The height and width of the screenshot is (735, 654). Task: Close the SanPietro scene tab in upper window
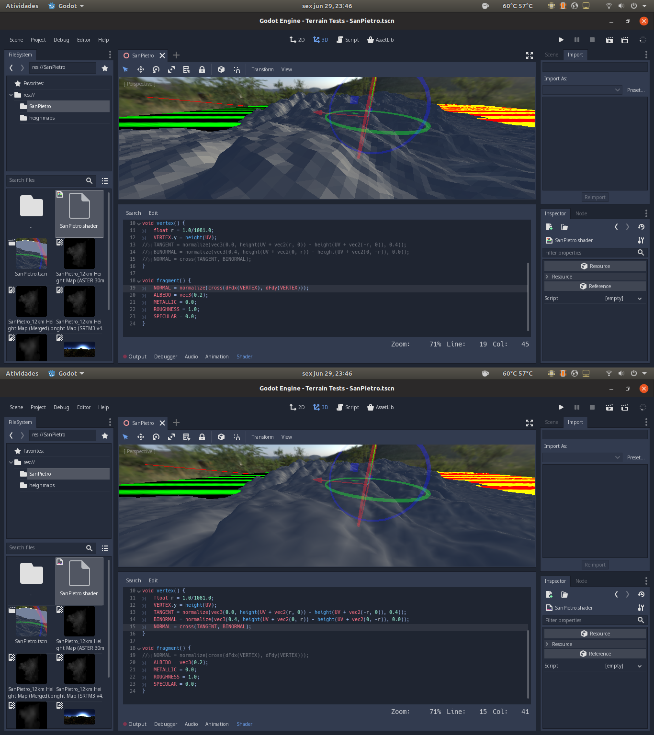tap(162, 56)
